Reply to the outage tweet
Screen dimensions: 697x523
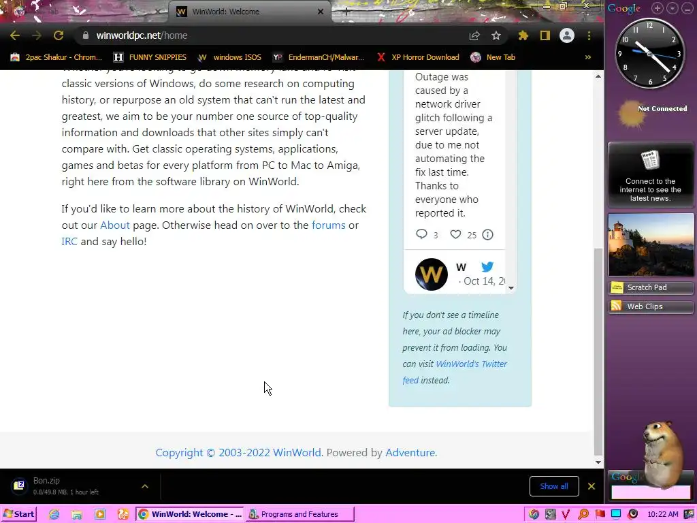pos(421,234)
